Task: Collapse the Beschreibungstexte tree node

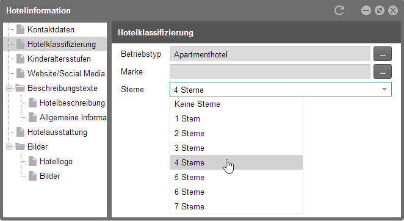Action: (x=9, y=89)
